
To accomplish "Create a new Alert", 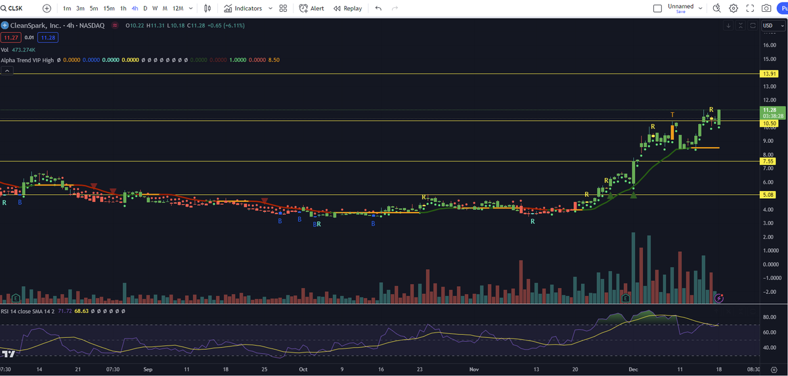I will (x=311, y=9).
